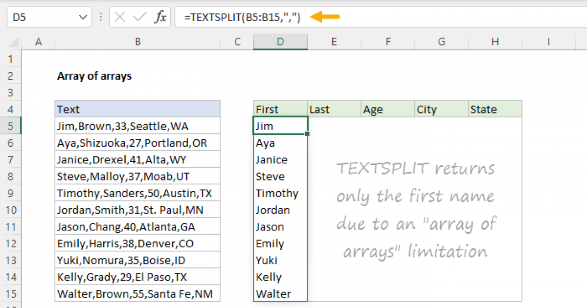Click the Cancel (X) icon beside the formula bar
This screenshot has height=308, width=587.
[119, 17]
